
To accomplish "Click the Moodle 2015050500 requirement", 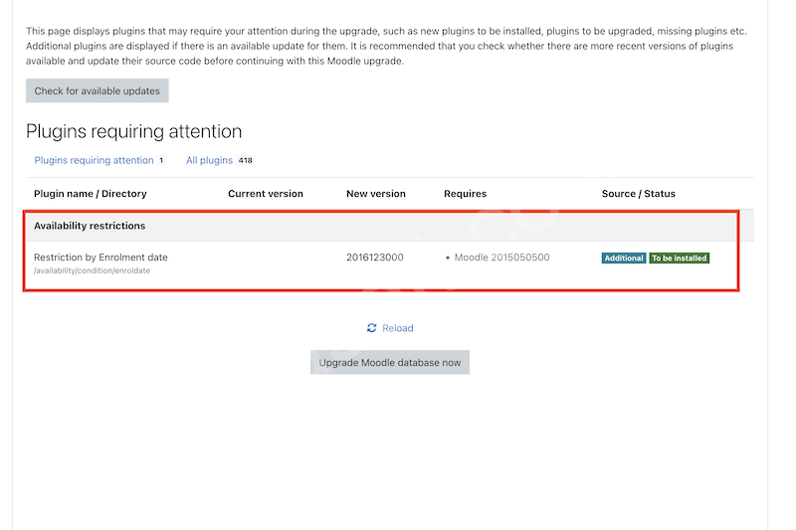I will pyautogui.click(x=501, y=258).
